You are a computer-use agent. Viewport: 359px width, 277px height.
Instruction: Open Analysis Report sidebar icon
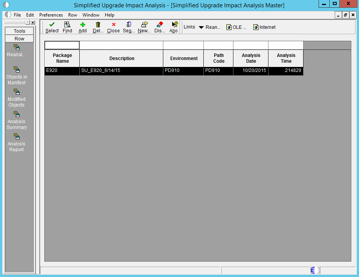16,136
